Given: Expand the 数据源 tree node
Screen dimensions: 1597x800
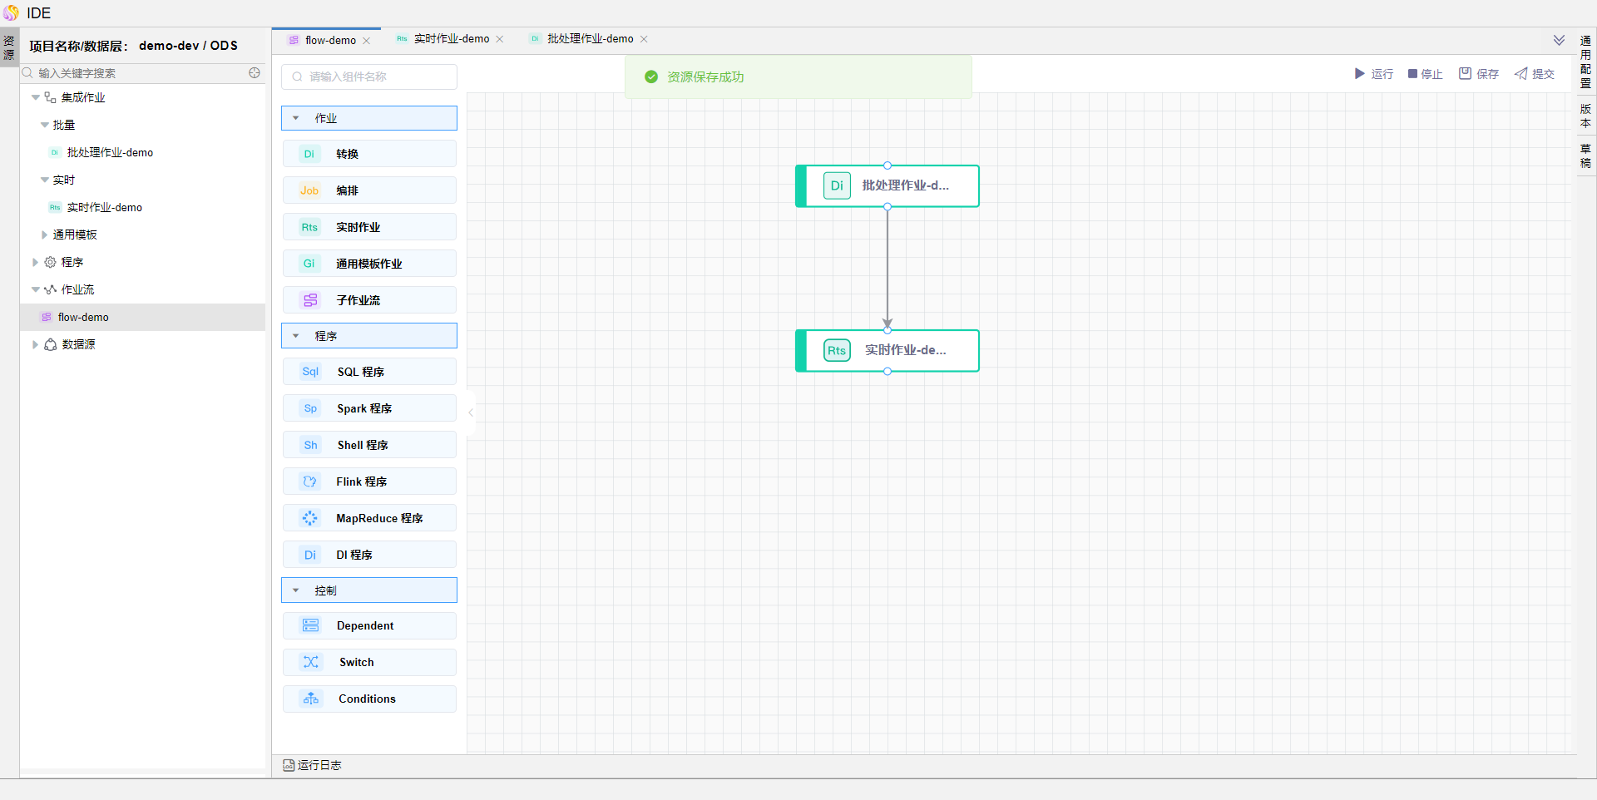Looking at the screenshot, I should pyautogui.click(x=35, y=344).
